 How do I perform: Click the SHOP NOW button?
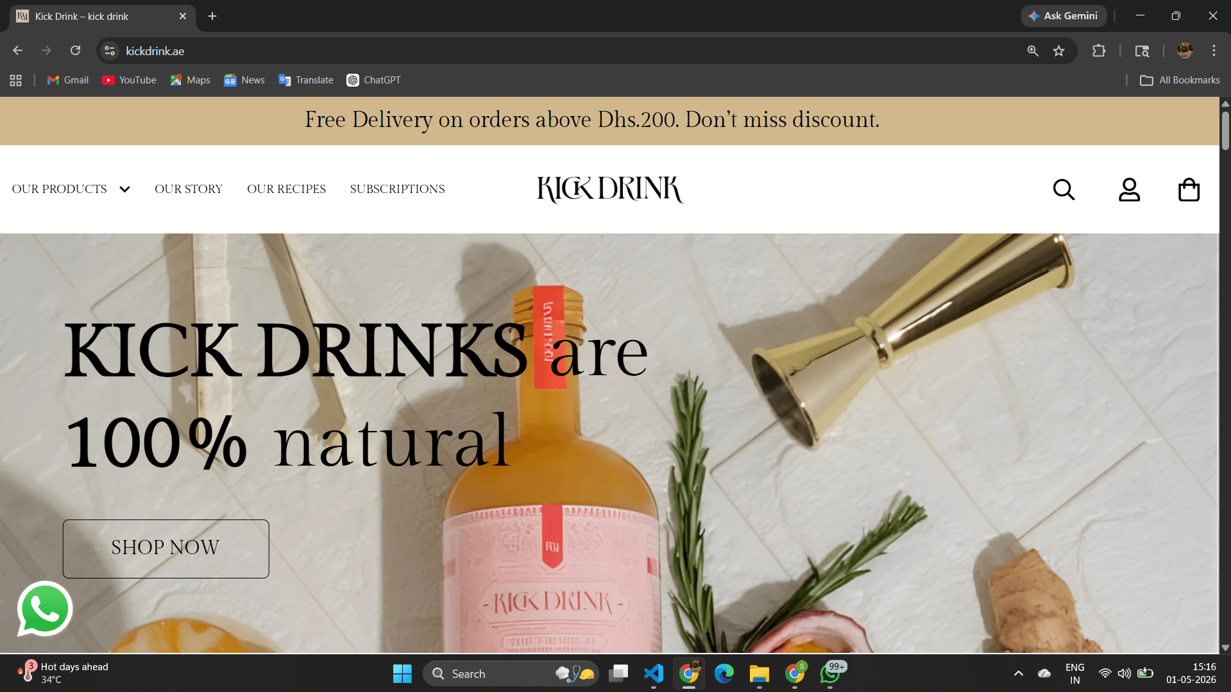coord(166,548)
